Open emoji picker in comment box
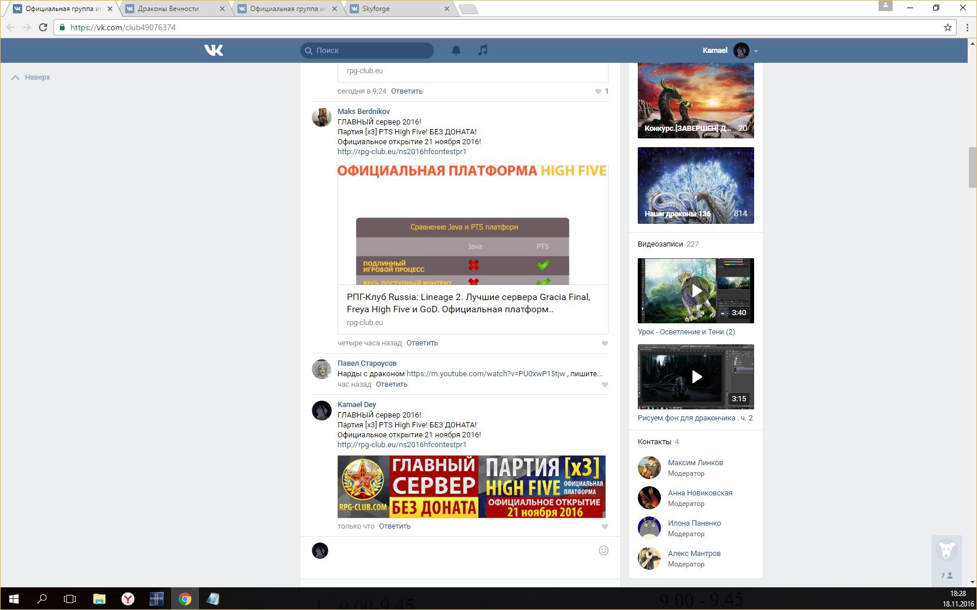977x610 pixels. (x=603, y=550)
